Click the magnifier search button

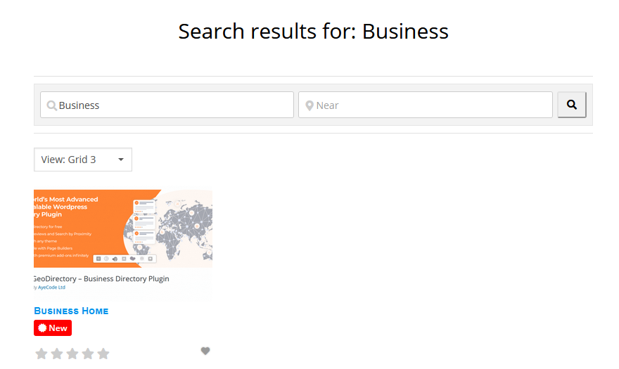coord(571,105)
